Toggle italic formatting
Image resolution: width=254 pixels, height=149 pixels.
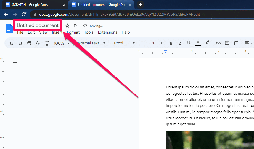tap(180, 43)
